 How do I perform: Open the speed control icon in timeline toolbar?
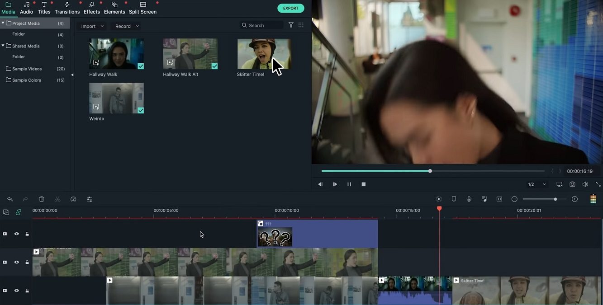(73, 199)
